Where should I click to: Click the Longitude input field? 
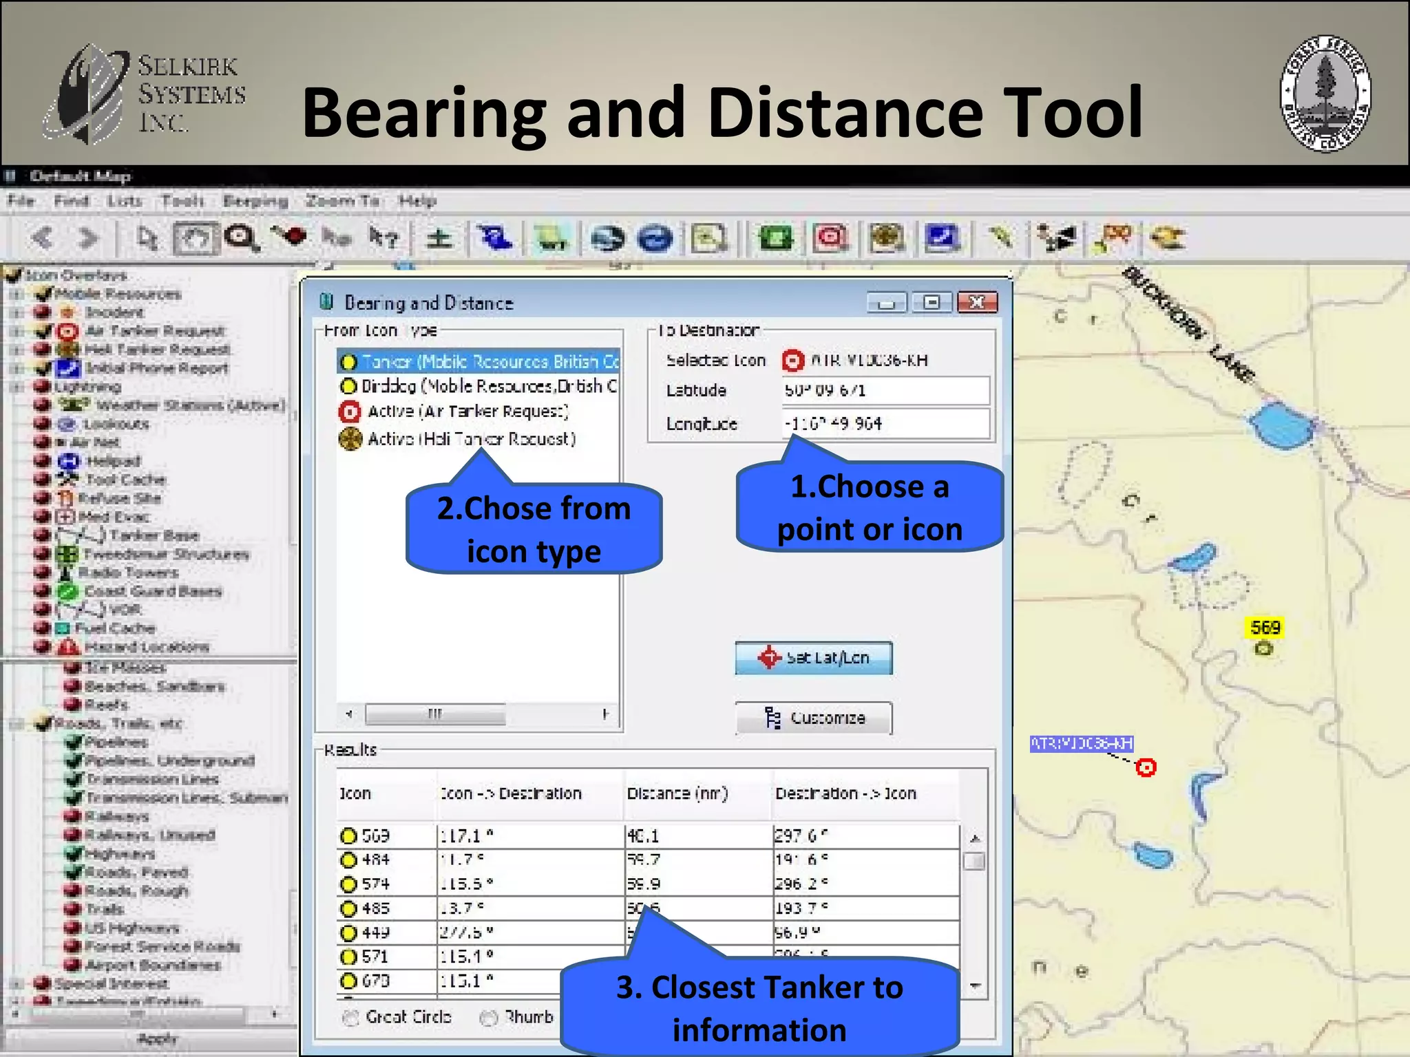click(886, 423)
